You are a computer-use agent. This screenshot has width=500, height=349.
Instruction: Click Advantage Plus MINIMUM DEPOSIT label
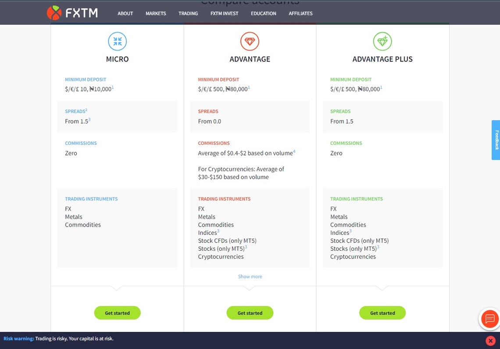point(351,79)
